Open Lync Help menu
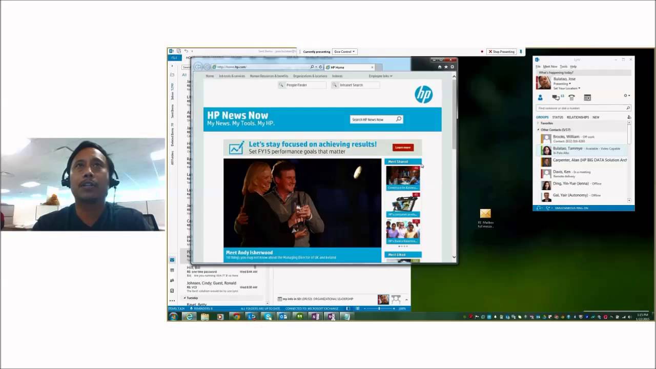Image resolution: width=656 pixels, height=369 pixels. (573, 67)
